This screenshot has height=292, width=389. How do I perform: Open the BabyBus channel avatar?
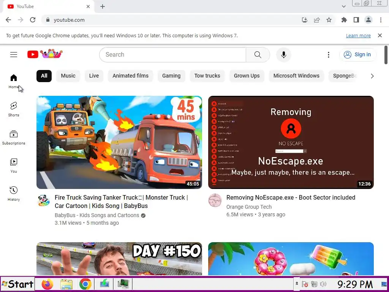pyautogui.click(x=44, y=200)
